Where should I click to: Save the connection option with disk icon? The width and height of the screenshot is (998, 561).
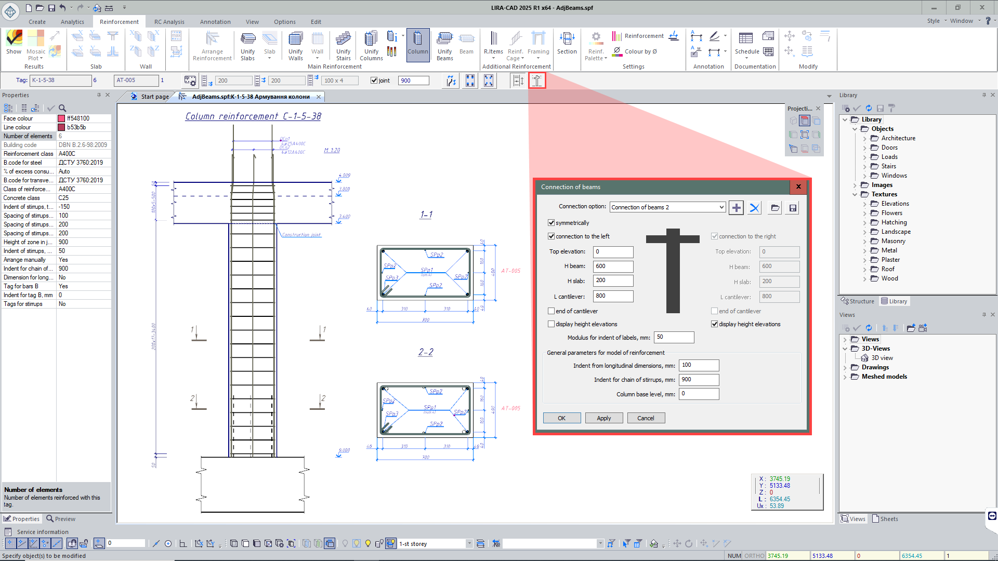pos(793,208)
